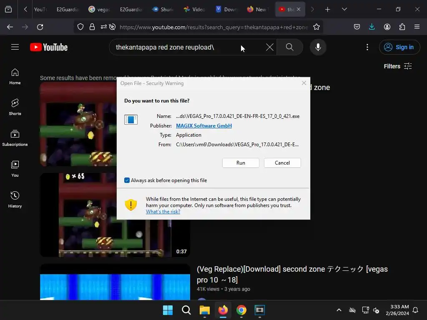Open the search Filters panel
The width and height of the screenshot is (427, 320).
click(x=397, y=66)
